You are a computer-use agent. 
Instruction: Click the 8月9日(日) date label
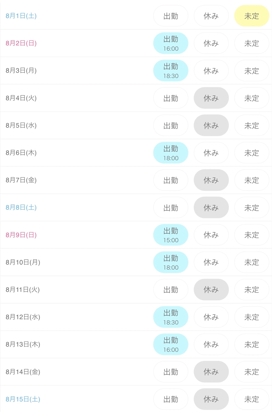coord(21,235)
